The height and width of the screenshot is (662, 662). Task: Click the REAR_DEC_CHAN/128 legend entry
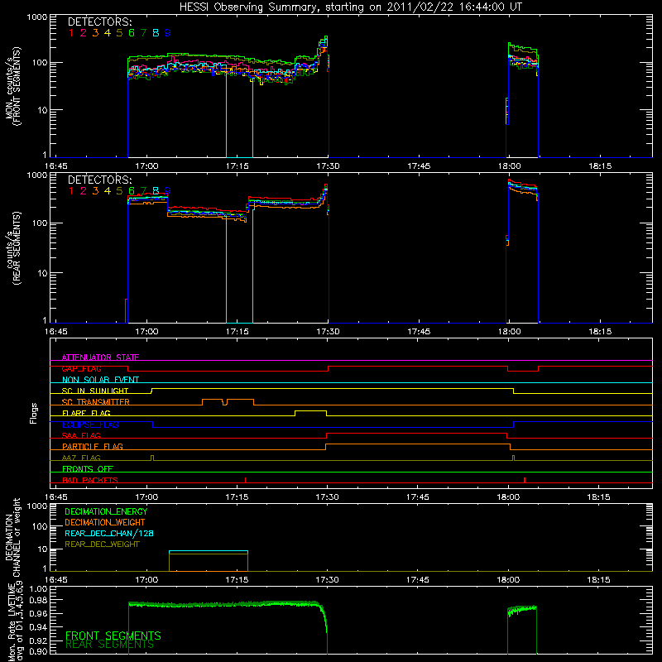click(x=109, y=533)
